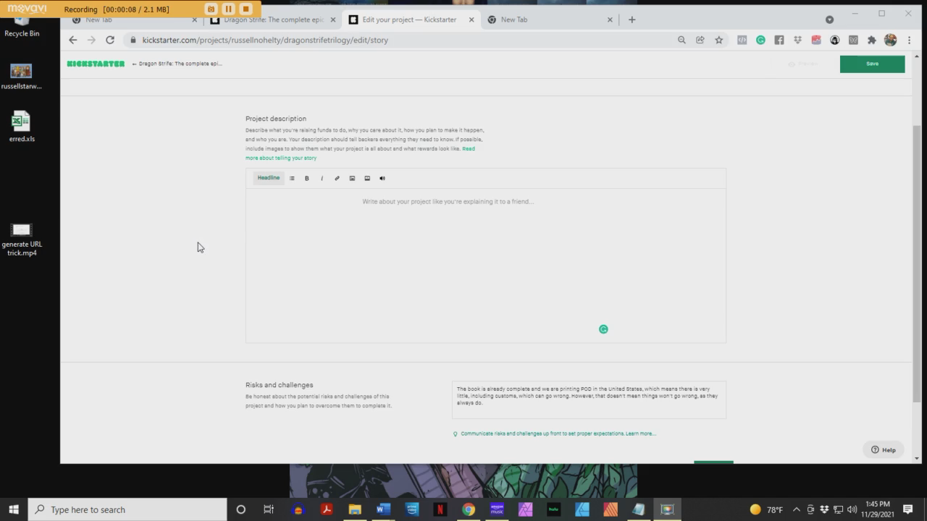Add an image to the project description
This screenshot has width=927, height=521.
(352, 178)
